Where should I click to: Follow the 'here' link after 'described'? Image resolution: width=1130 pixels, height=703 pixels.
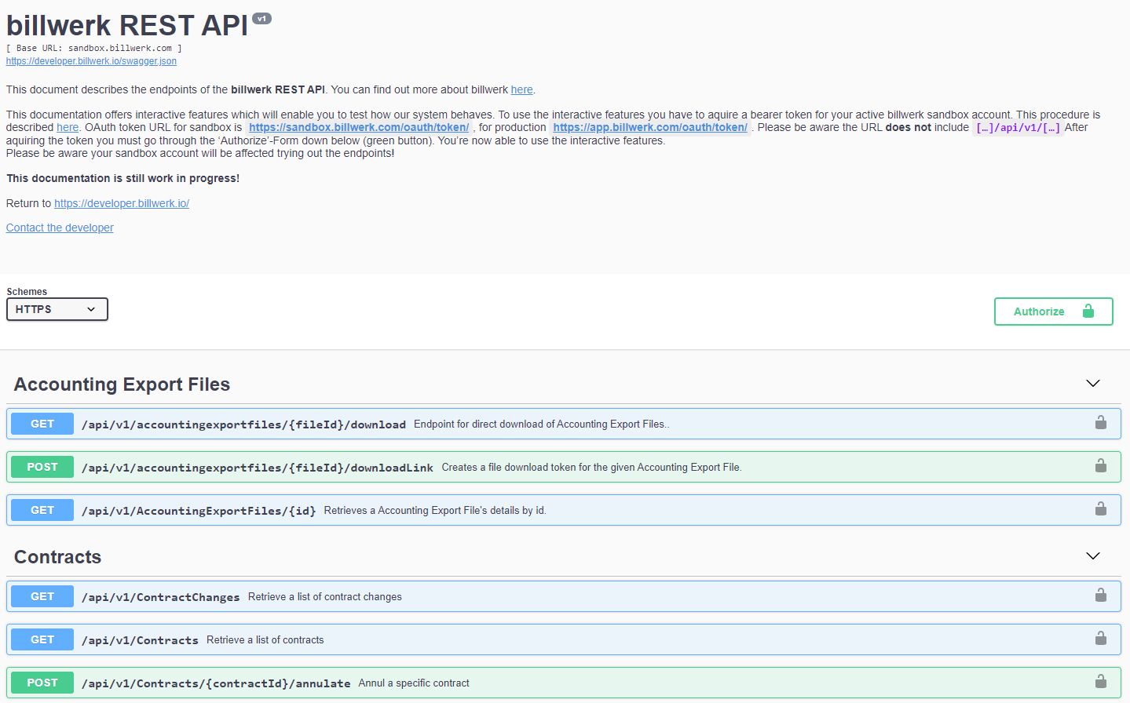click(x=68, y=127)
